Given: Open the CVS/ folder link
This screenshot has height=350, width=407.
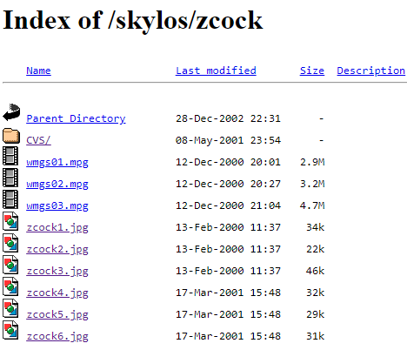Looking at the screenshot, I should (38, 140).
